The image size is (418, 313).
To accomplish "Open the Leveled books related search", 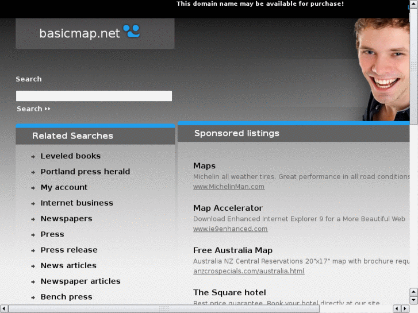I will [71, 156].
